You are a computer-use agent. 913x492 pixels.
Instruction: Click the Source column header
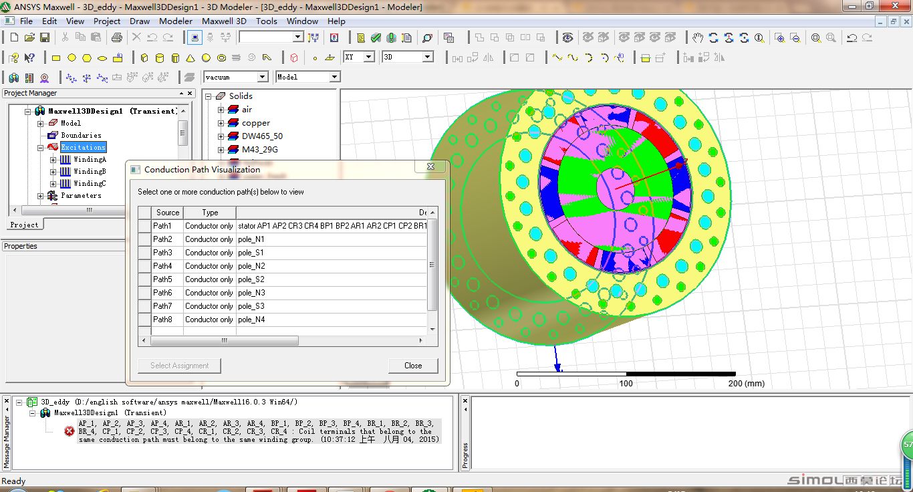[168, 213]
